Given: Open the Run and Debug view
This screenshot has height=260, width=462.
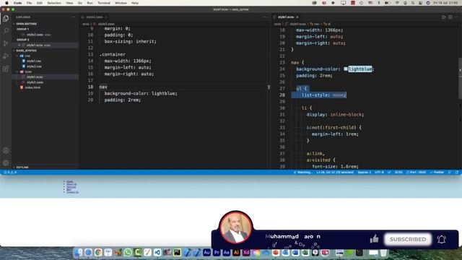Looking at the screenshot, I should [x=6, y=56].
